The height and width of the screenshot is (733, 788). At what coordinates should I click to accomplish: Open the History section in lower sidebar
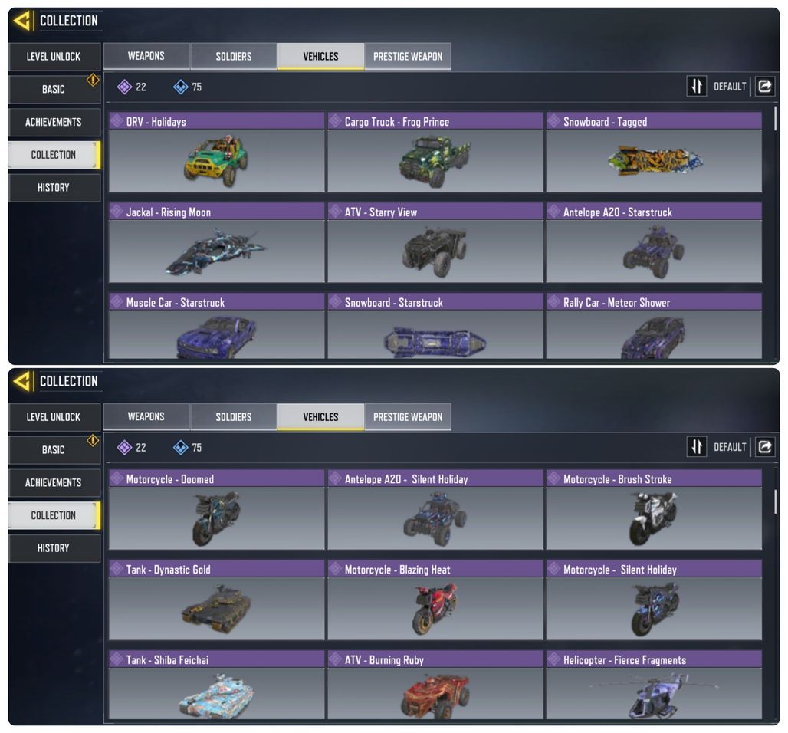pyautogui.click(x=54, y=548)
